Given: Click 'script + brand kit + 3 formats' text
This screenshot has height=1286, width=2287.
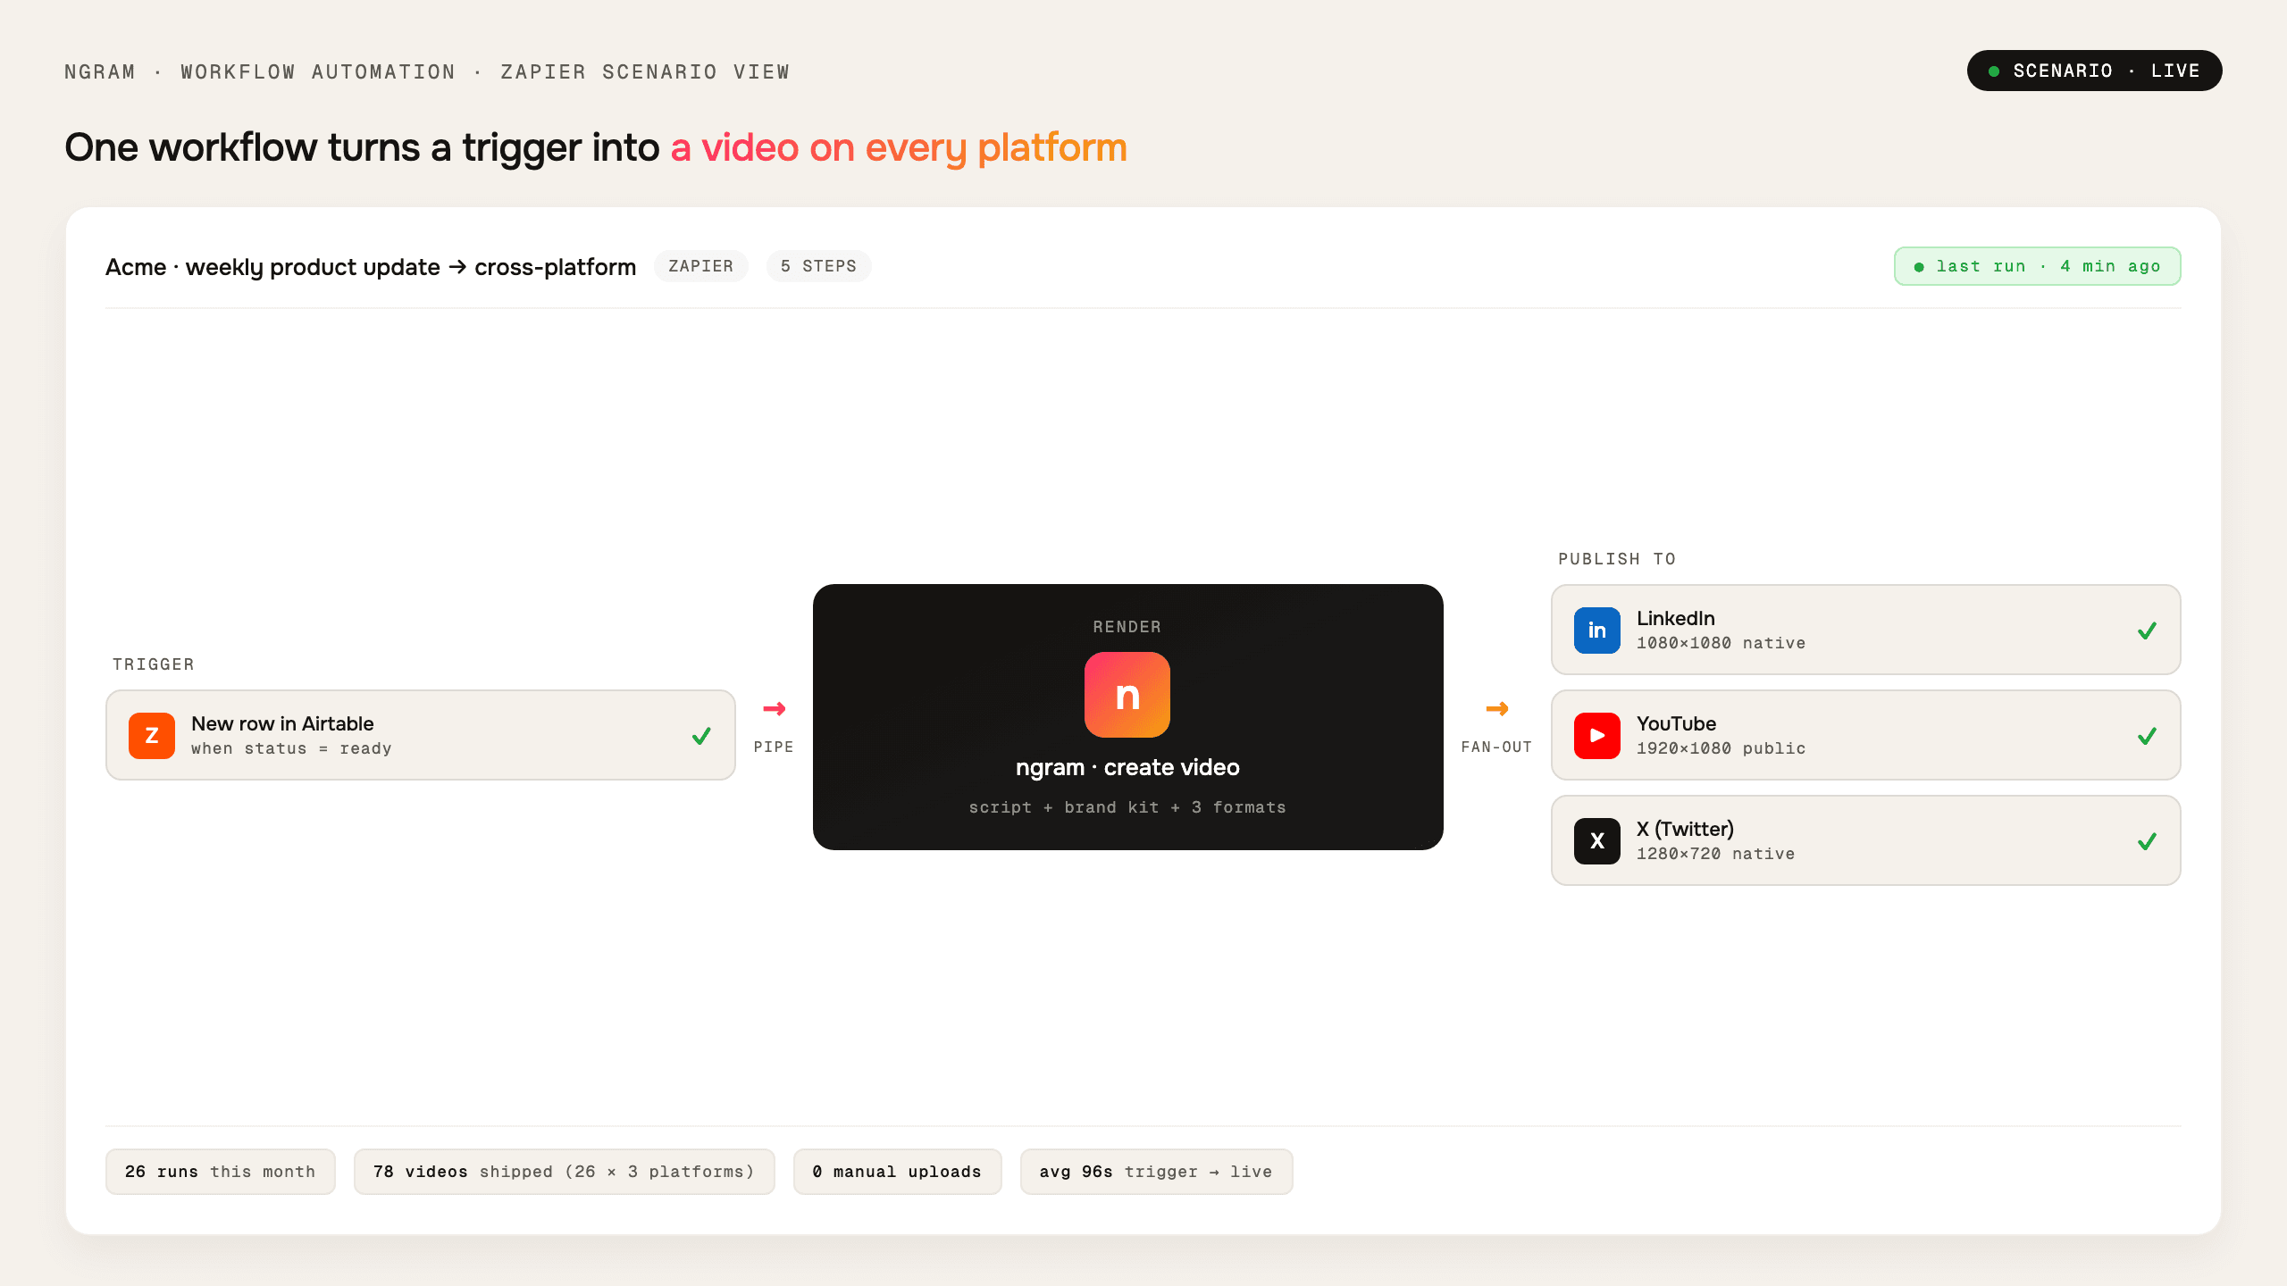Looking at the screenshot, I should (x=1127, y=807).
